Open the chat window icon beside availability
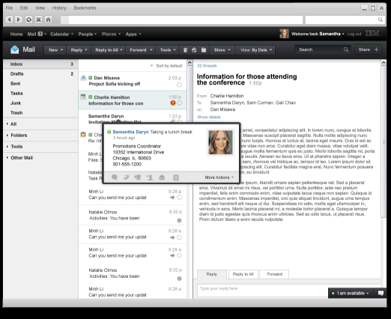 pos(381,293)
